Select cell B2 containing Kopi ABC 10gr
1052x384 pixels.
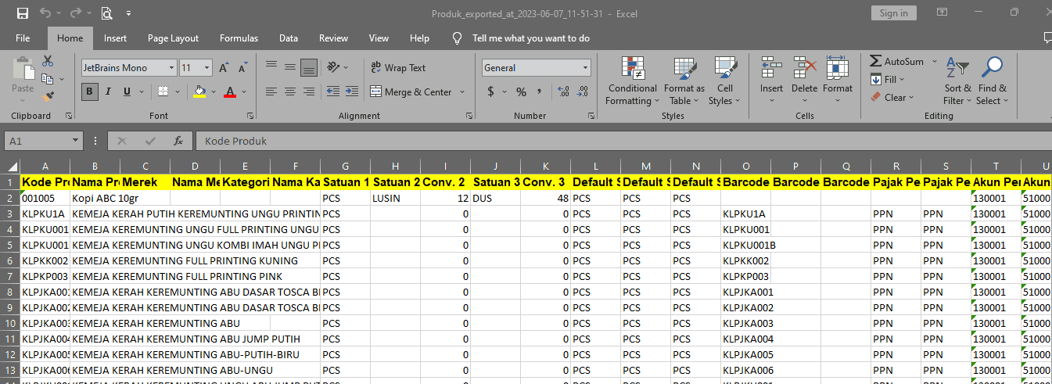pyautogui.click(x=94, y=199)
